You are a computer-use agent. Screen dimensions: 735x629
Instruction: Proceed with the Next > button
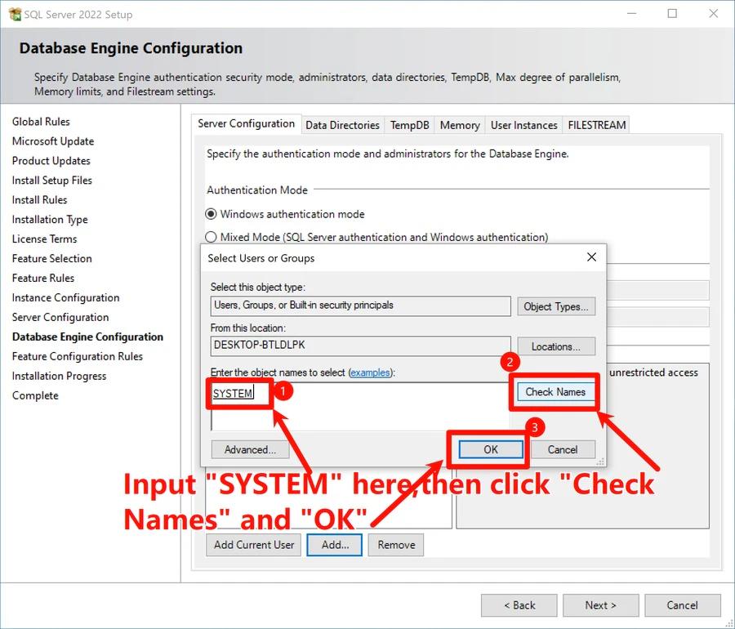click(x=600, y=605)
